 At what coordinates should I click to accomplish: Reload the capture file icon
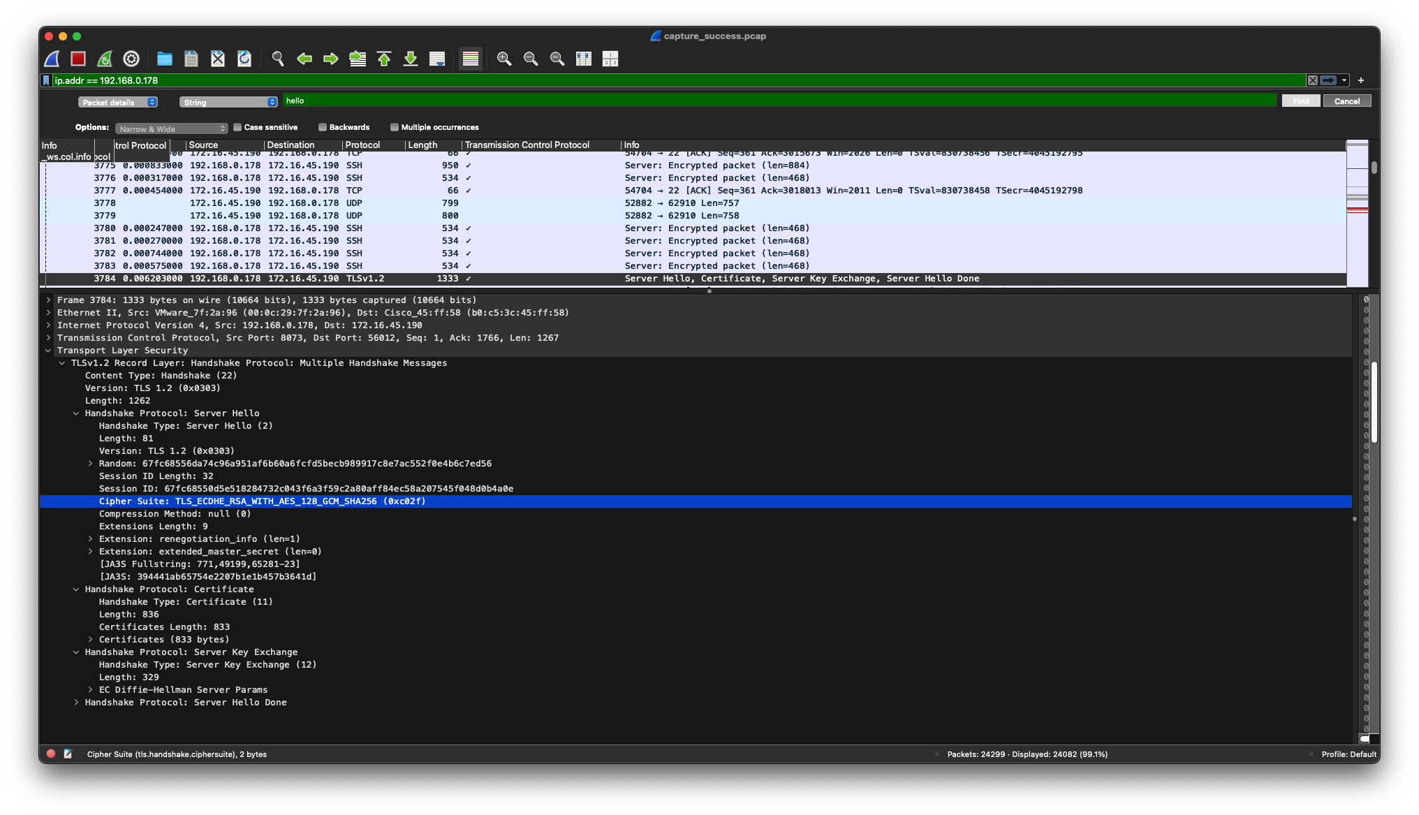coord(244,59)
